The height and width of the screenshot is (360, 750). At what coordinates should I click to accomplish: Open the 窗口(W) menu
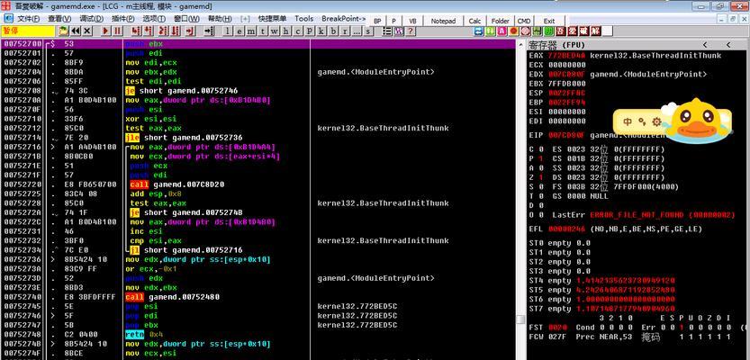pyautogui.click(x=186, y=19)
